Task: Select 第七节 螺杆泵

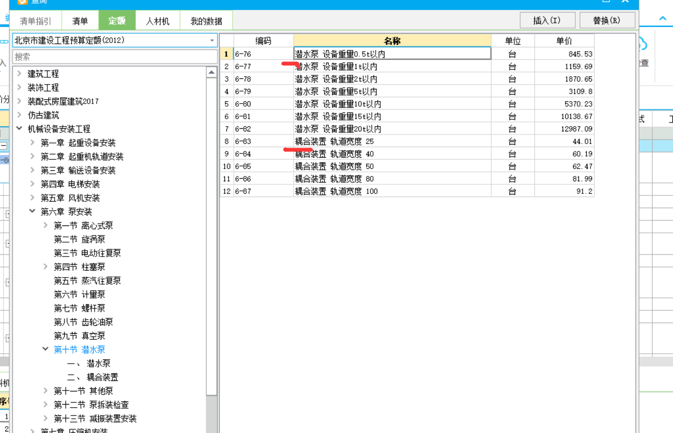Action: (x=79, y=308)
